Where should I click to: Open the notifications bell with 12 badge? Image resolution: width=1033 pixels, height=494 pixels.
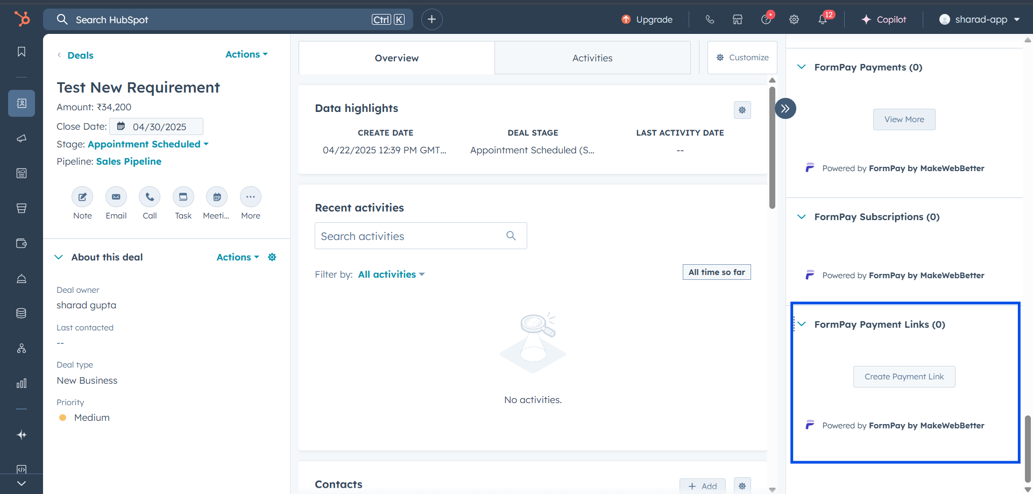click(823, 19)
